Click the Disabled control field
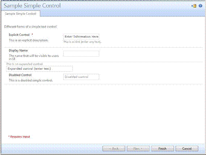Image resolution: width=206 pixels, height=155 pixels. pos(81,77)
